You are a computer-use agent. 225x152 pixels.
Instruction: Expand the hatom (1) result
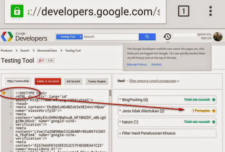[x=167, y=122]
